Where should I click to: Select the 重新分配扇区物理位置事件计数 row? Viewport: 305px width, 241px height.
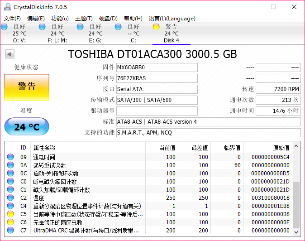point(148,206)
